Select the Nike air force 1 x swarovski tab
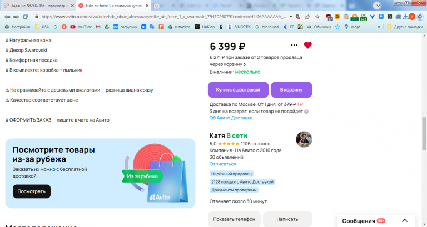This screenshot has width=427, height=227. (113, 6)
